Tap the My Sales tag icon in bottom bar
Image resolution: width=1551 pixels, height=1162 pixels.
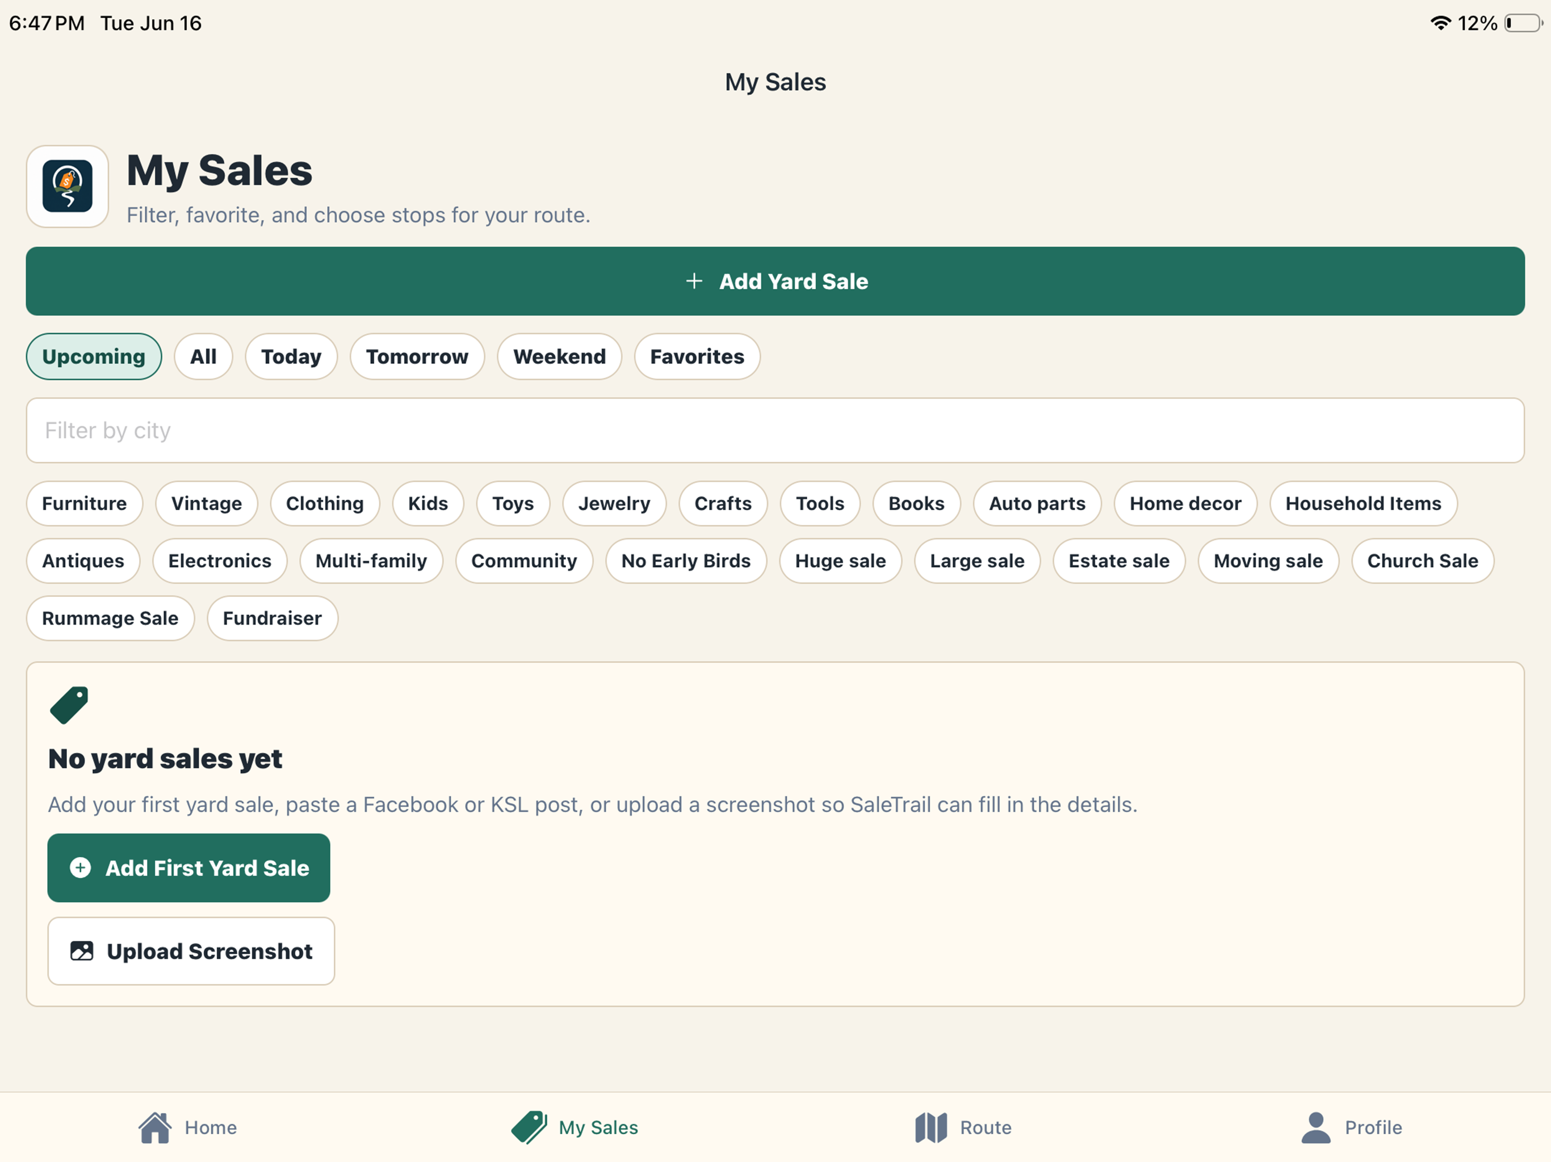click(x=529, y=1127)
